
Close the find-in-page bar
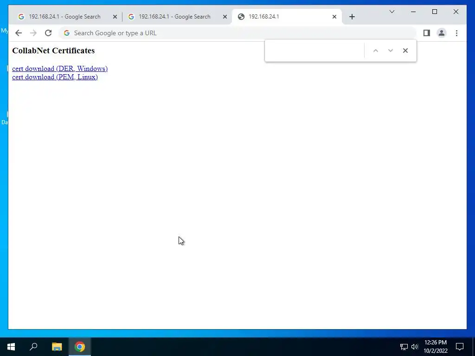pyautogui.click(x=405, y=51)
